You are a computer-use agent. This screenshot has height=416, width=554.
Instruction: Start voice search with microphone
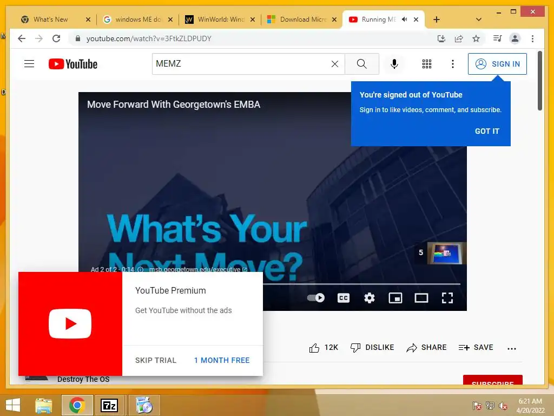click(394, 64)
